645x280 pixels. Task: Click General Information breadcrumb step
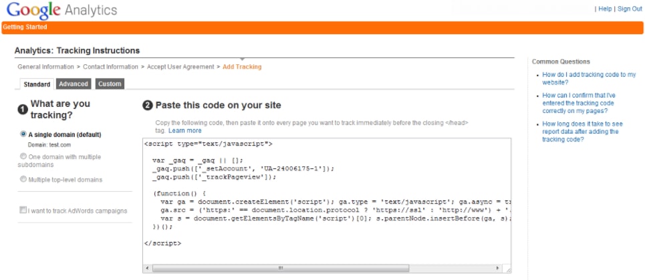pos(45,67)
